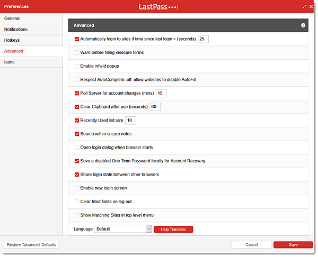The image size is (318, 257).
Task: Click the auto-login seconds field showing 25
Action: click(203, 39)
